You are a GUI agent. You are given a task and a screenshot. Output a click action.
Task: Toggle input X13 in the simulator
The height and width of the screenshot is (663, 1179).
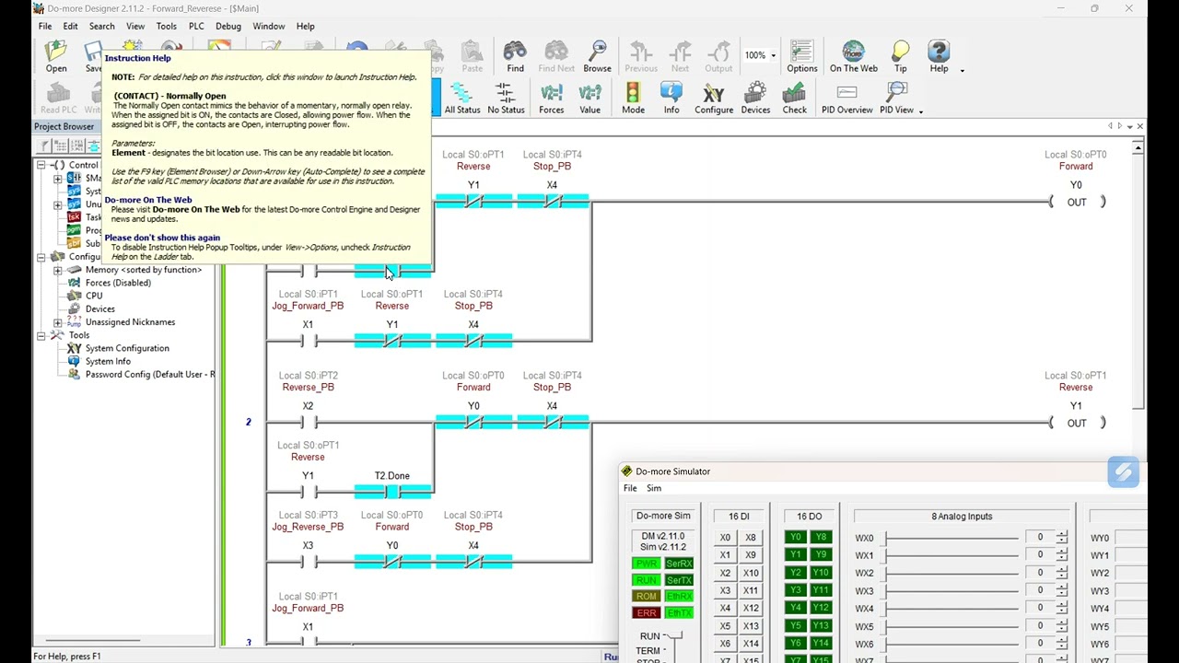coord(751,626)
